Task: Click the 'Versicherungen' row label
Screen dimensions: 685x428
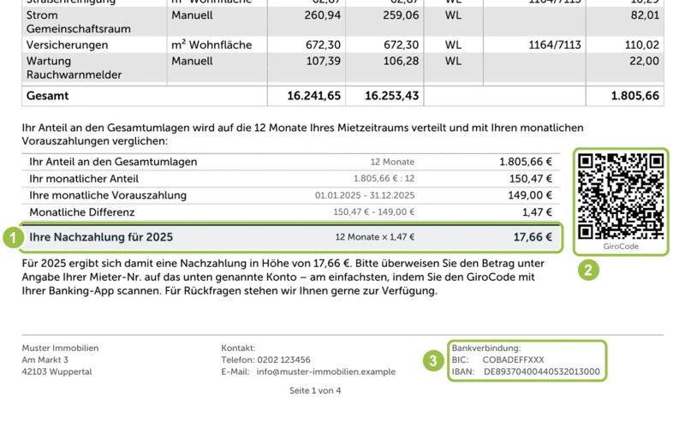Action: tap(67, 45)
